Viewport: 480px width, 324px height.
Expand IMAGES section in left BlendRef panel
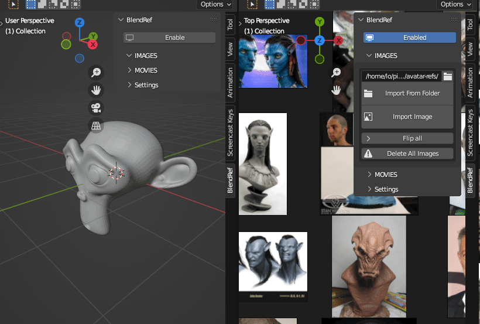(x=142, y=56)
